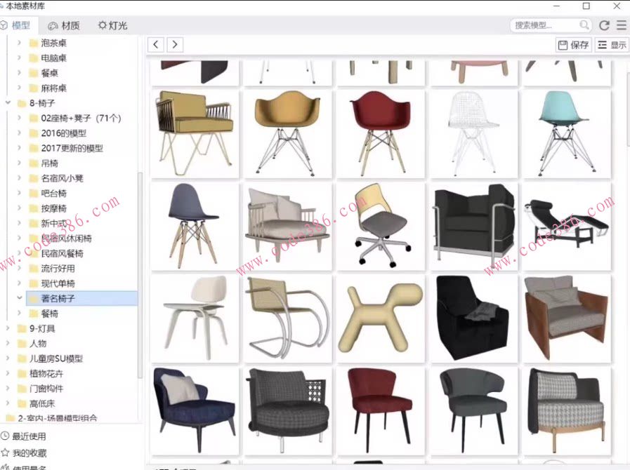This screenshot has width=630, height=470.
Task: Select the 民宿风餐椅 folder
Action: click(62, 253)
